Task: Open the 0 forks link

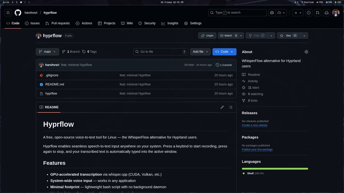Action: coord(250,101)
